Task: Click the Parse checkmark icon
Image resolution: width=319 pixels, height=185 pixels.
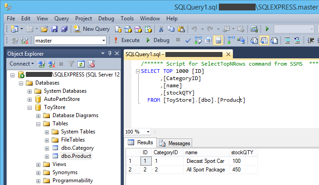Action: [188, 40]
